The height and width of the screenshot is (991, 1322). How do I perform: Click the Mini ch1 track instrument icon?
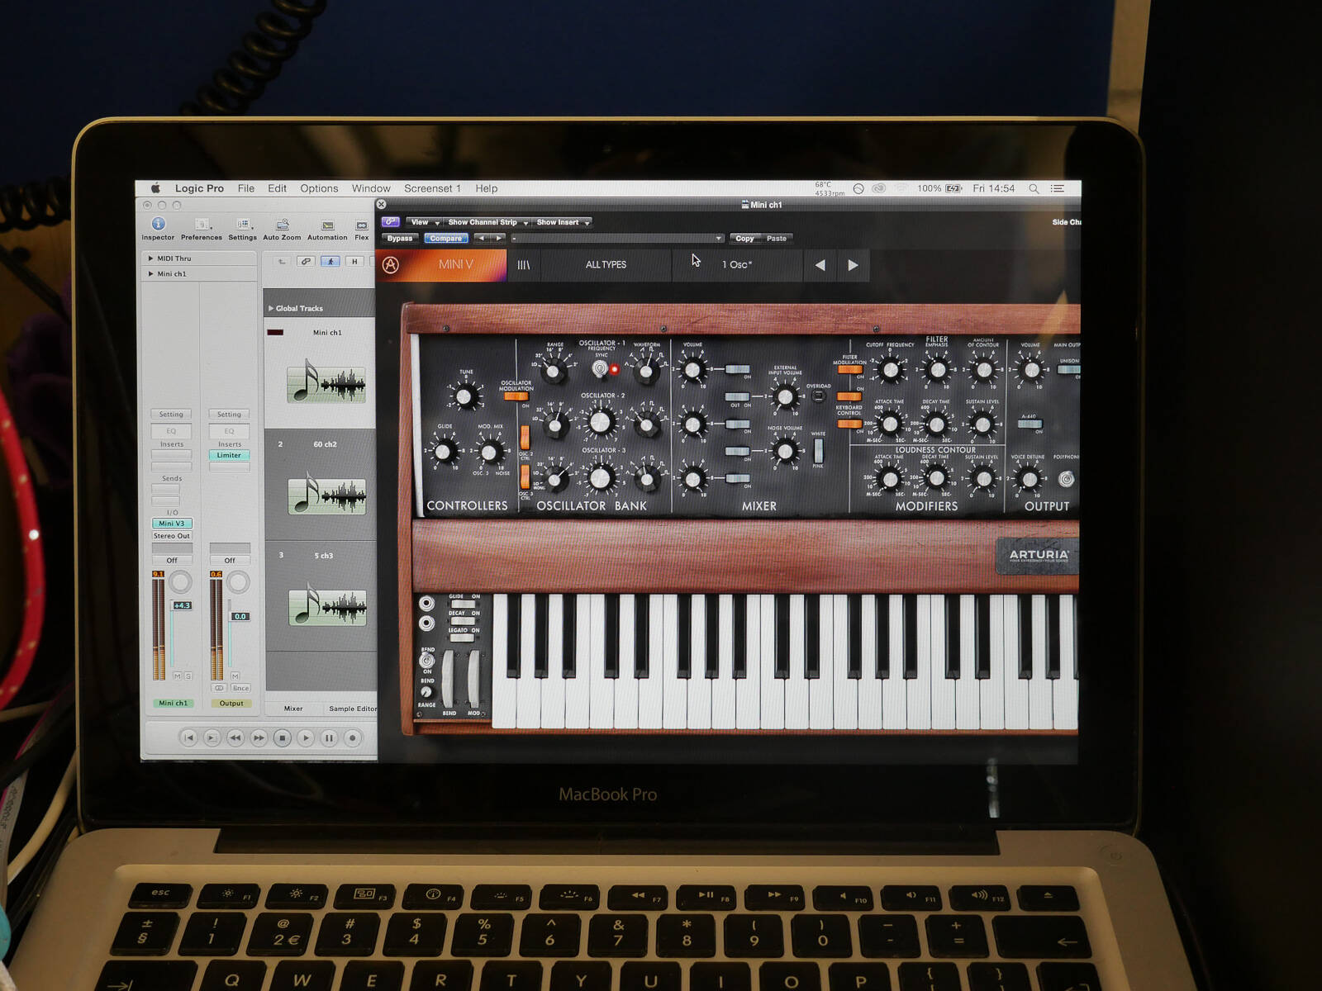[x=327, y=381]
